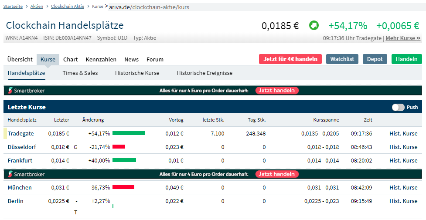Screen dimensions: 426x220
Task: Open the München exchange link
Action: (x=20, y=187)
